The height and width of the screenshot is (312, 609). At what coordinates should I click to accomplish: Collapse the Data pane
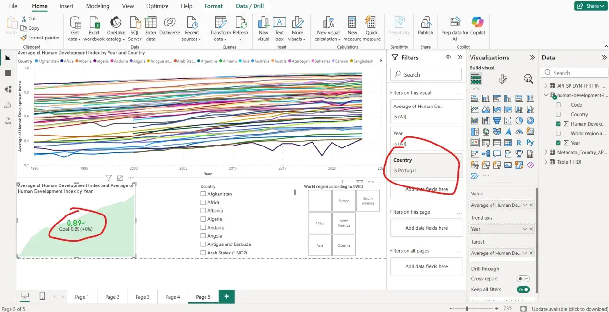pyautogui.click(x=604, y=57)
